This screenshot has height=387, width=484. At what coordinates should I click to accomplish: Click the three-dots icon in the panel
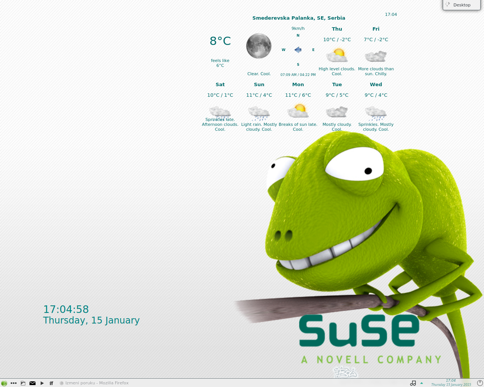(14, 383)
